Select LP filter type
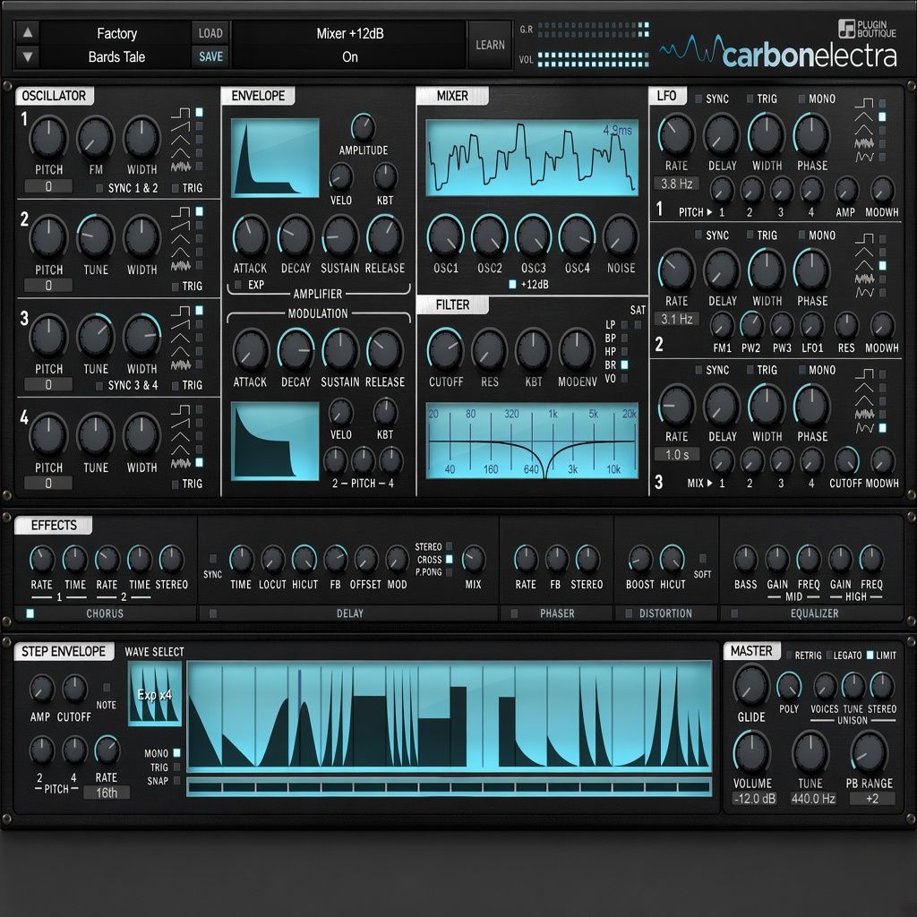This screenshot has height=917, width=917. [x=624, y=324]
